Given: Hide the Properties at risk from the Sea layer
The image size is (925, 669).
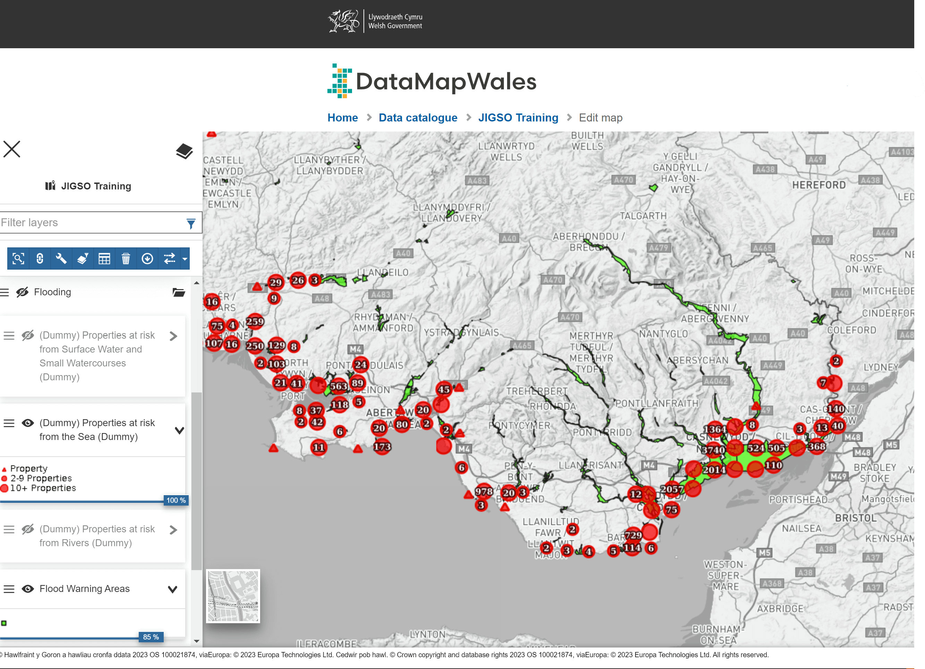Looking at the screenshot, I should coord(28,423).
